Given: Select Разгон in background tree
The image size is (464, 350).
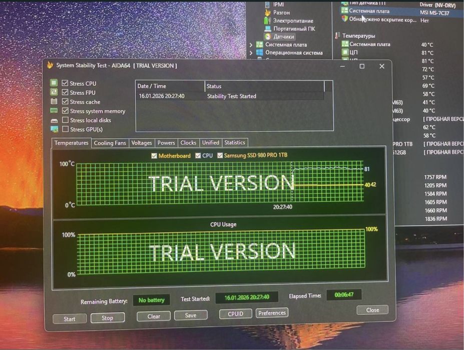Looking at the screenshot, I should pyautogui.click(x=281, y=12).
